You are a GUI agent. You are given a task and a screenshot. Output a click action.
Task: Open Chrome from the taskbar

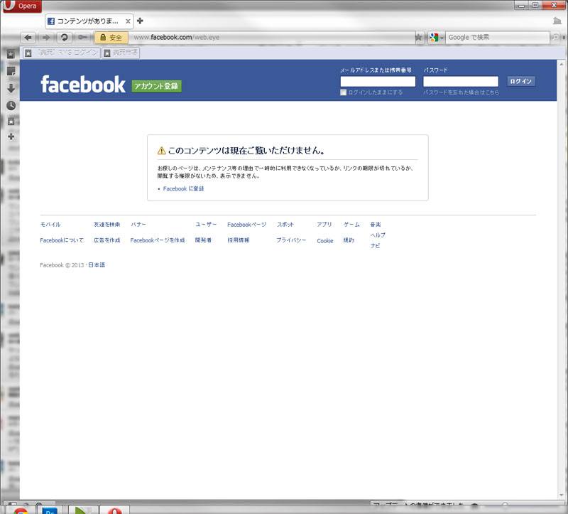tap(21, 510)
